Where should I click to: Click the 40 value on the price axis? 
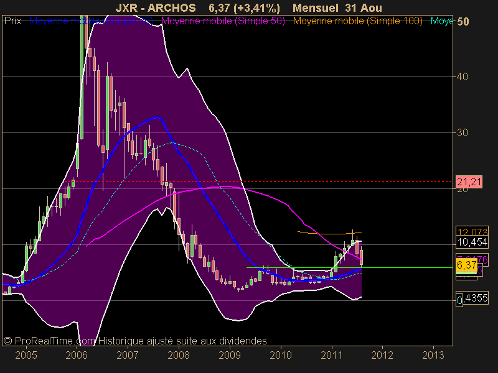tap(463, 76)
